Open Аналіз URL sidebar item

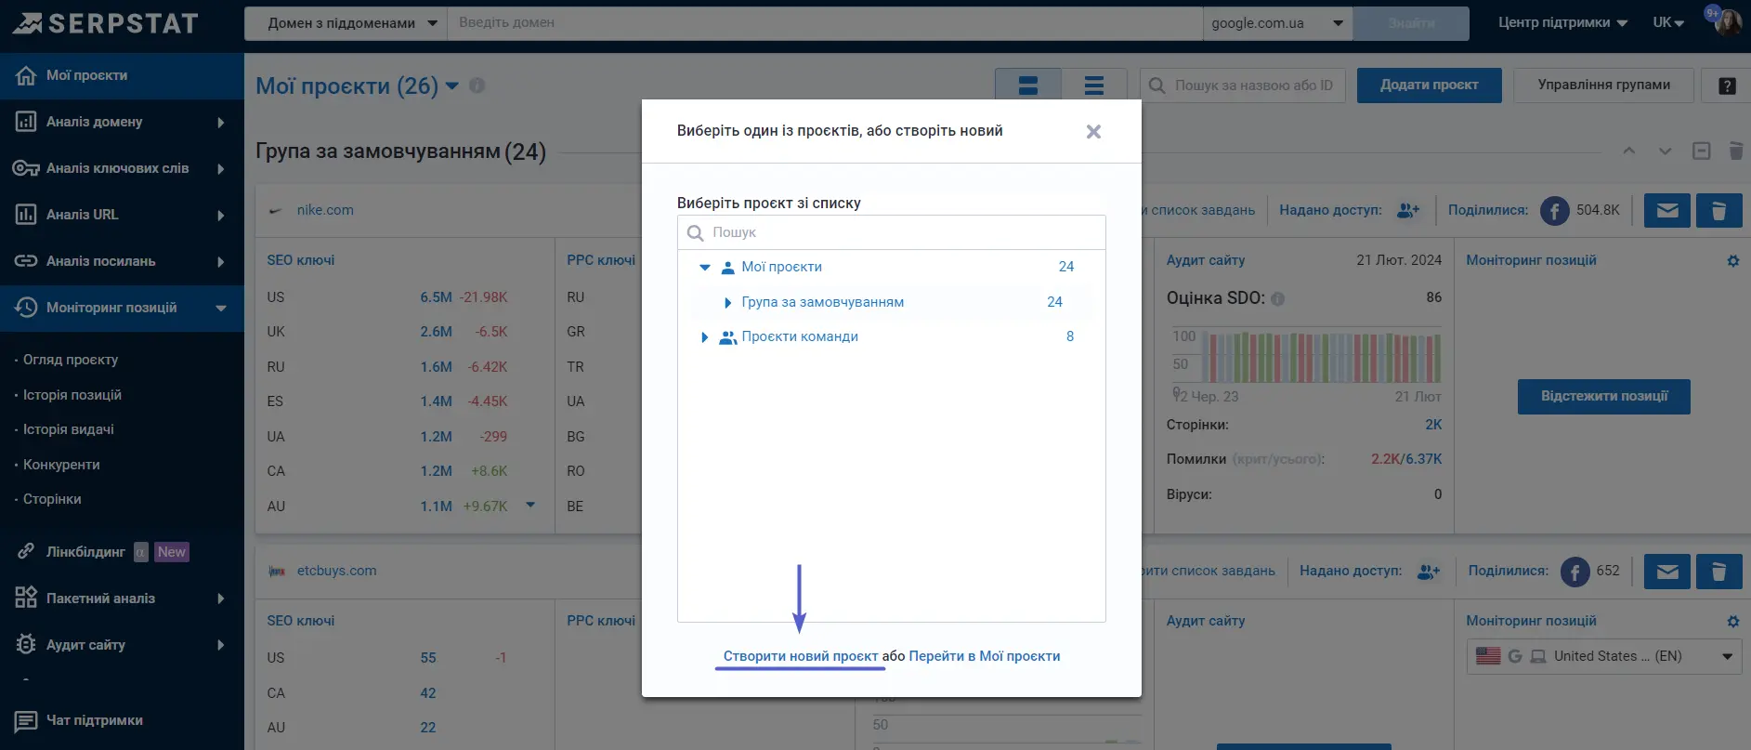tap(122, 215)
